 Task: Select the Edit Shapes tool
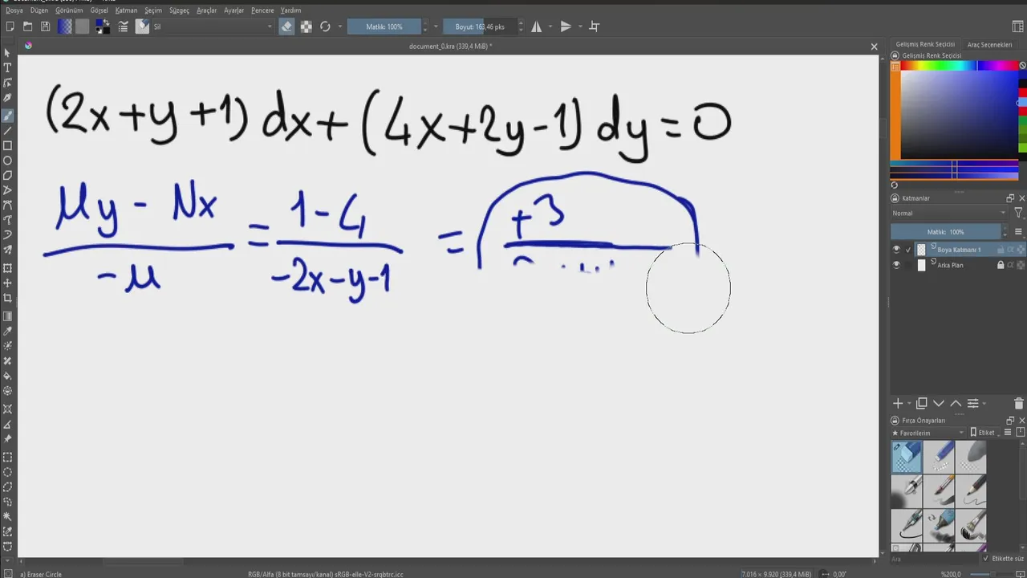[7, 83]
